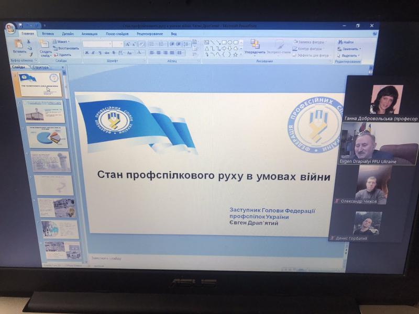Open the Рецензирование (Review) ribbon tab
This screenshot has width=419, height=314.
(x=150, y=34)
